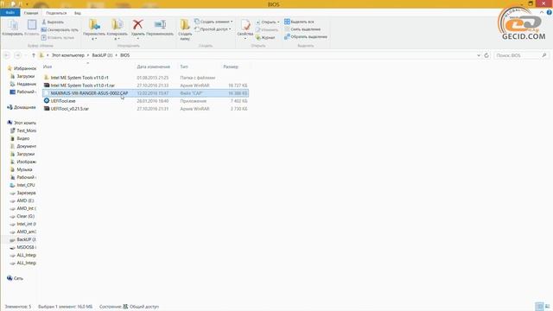
Task: Click Обратить выделение in ribbon
Action: point(306,36)
